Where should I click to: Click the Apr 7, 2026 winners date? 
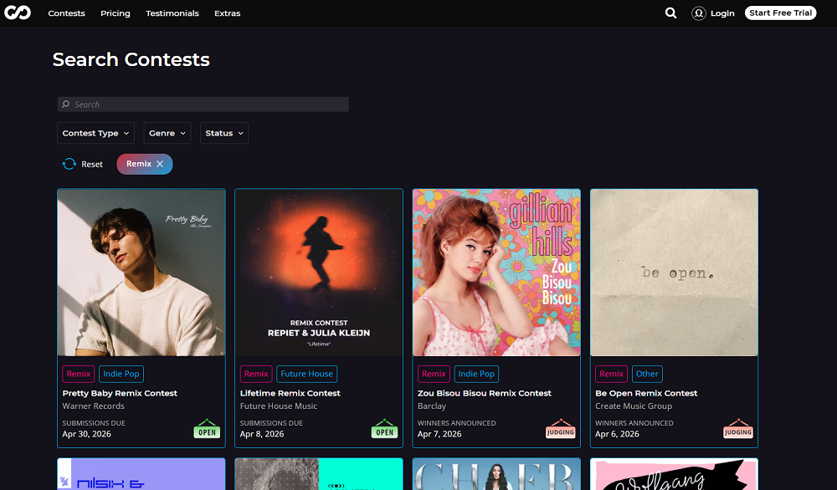point(440,434)
